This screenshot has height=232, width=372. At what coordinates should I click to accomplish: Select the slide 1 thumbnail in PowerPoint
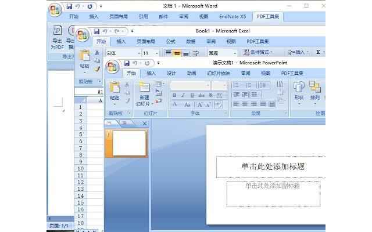129,143
